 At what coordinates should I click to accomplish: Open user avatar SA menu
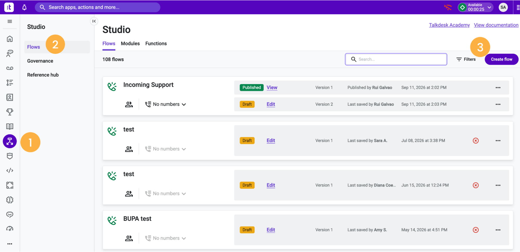tap(503, 7)
